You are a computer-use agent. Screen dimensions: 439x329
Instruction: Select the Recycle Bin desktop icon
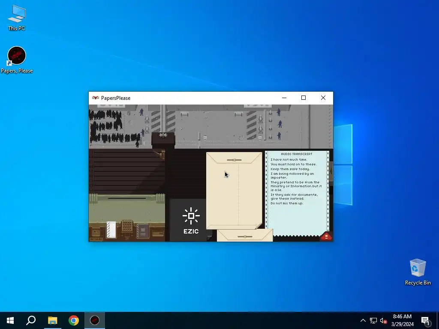click(418, 272)
